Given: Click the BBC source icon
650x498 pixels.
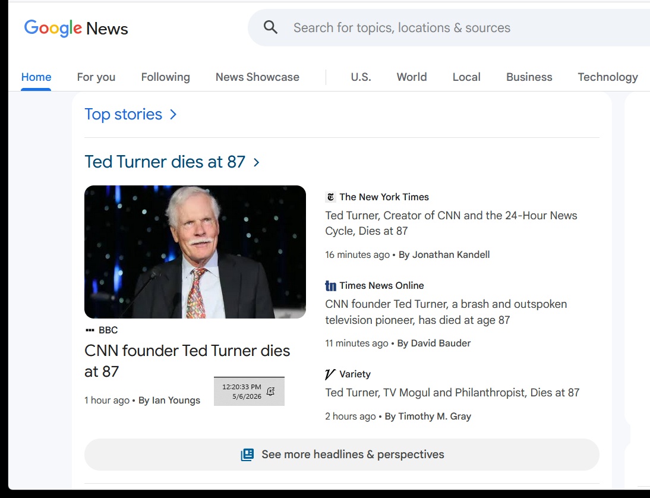Looking at the screenshot, I should point(90,330).
